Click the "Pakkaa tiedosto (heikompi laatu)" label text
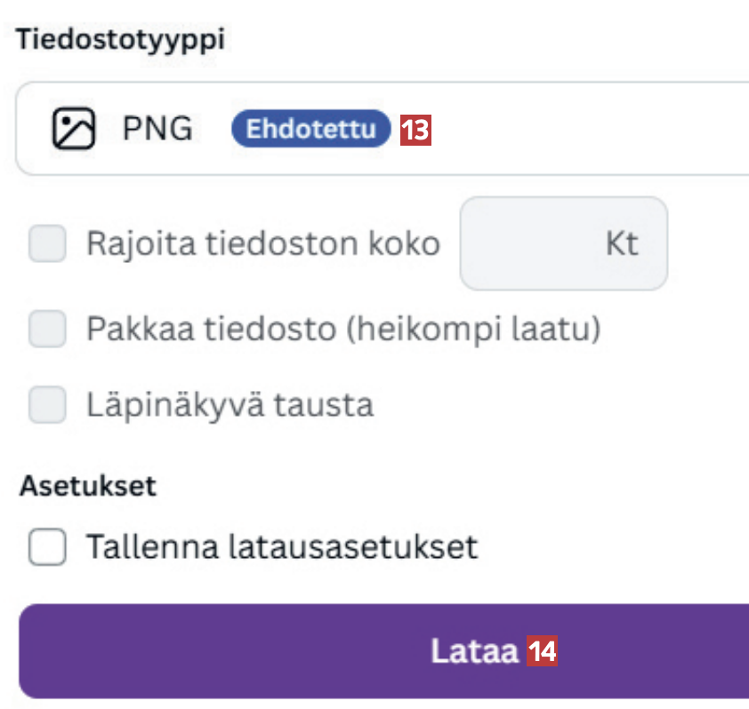 click(343, 330)
